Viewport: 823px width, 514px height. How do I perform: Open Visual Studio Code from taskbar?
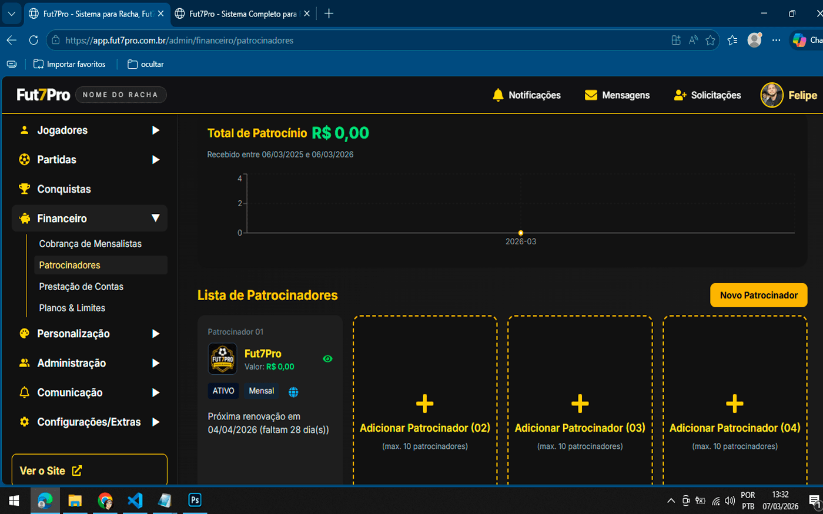(x=135, y=500)
